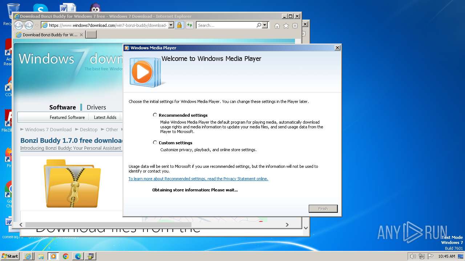
Task: Open the Skype desktop icon
Action: 40,8
